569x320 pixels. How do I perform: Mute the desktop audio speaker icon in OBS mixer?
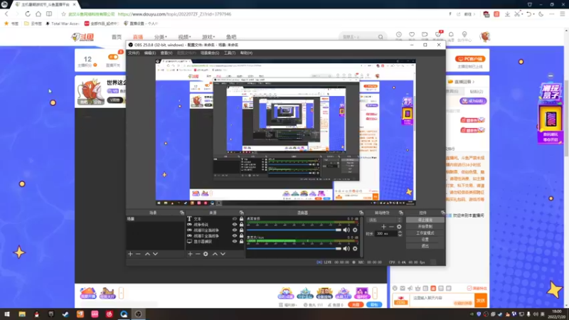pos(346,230)
